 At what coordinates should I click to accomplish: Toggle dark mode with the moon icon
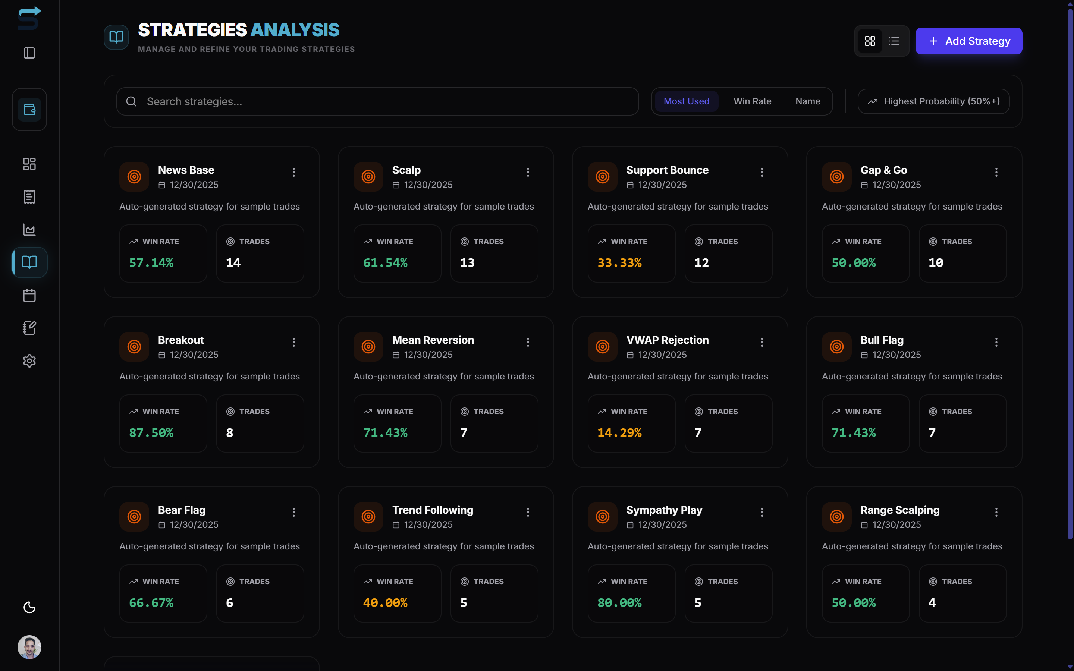coord(29,607)
